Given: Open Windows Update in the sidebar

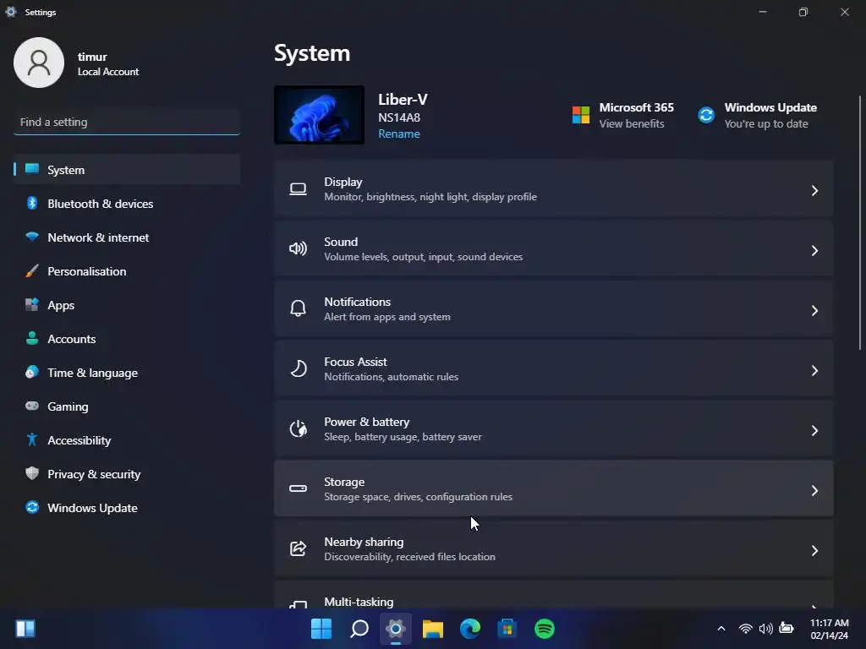Looking at the screenshot, I should (x=127, y=508).
